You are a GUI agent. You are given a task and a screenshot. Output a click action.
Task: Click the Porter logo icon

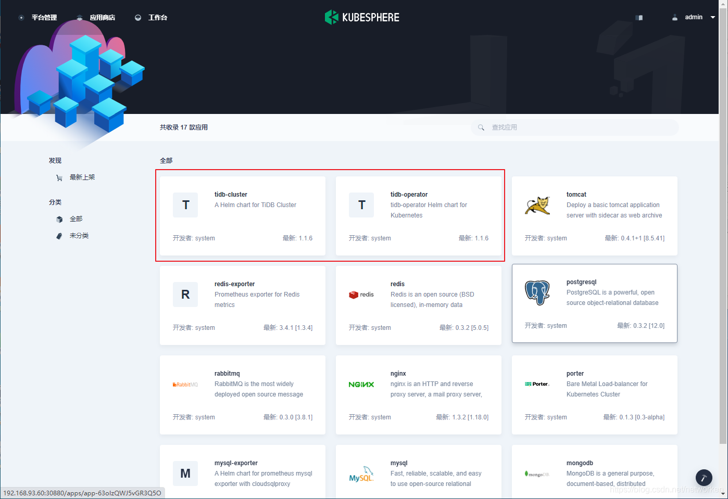[x=537, y=384]
